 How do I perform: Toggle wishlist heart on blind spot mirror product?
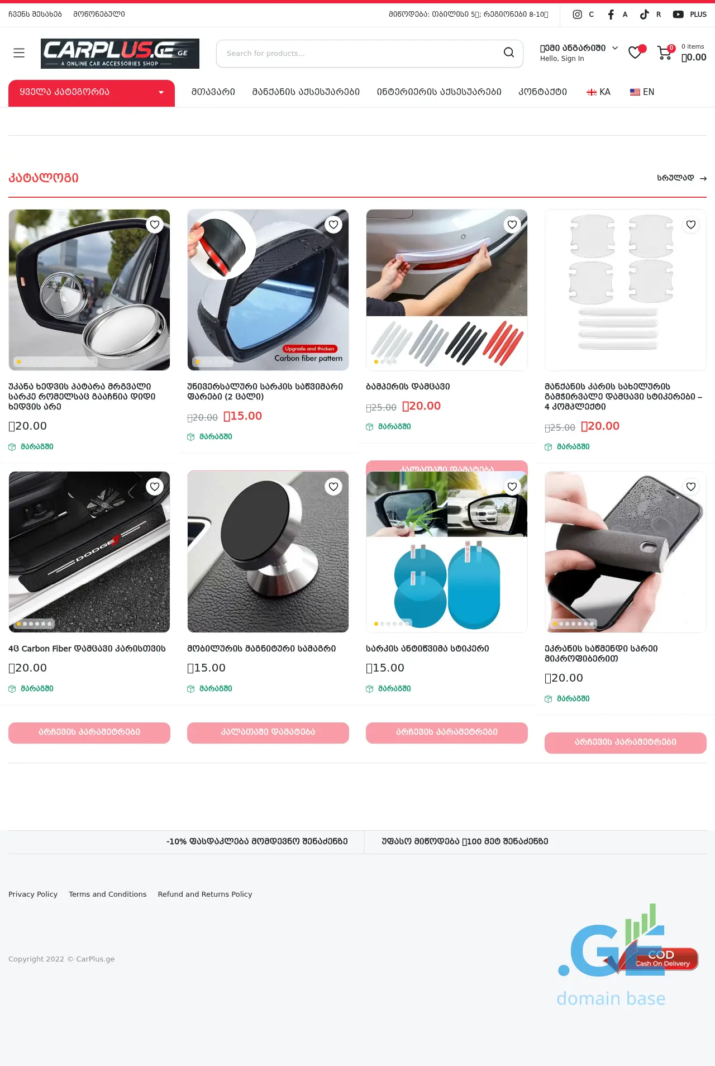tap(155, 225)
